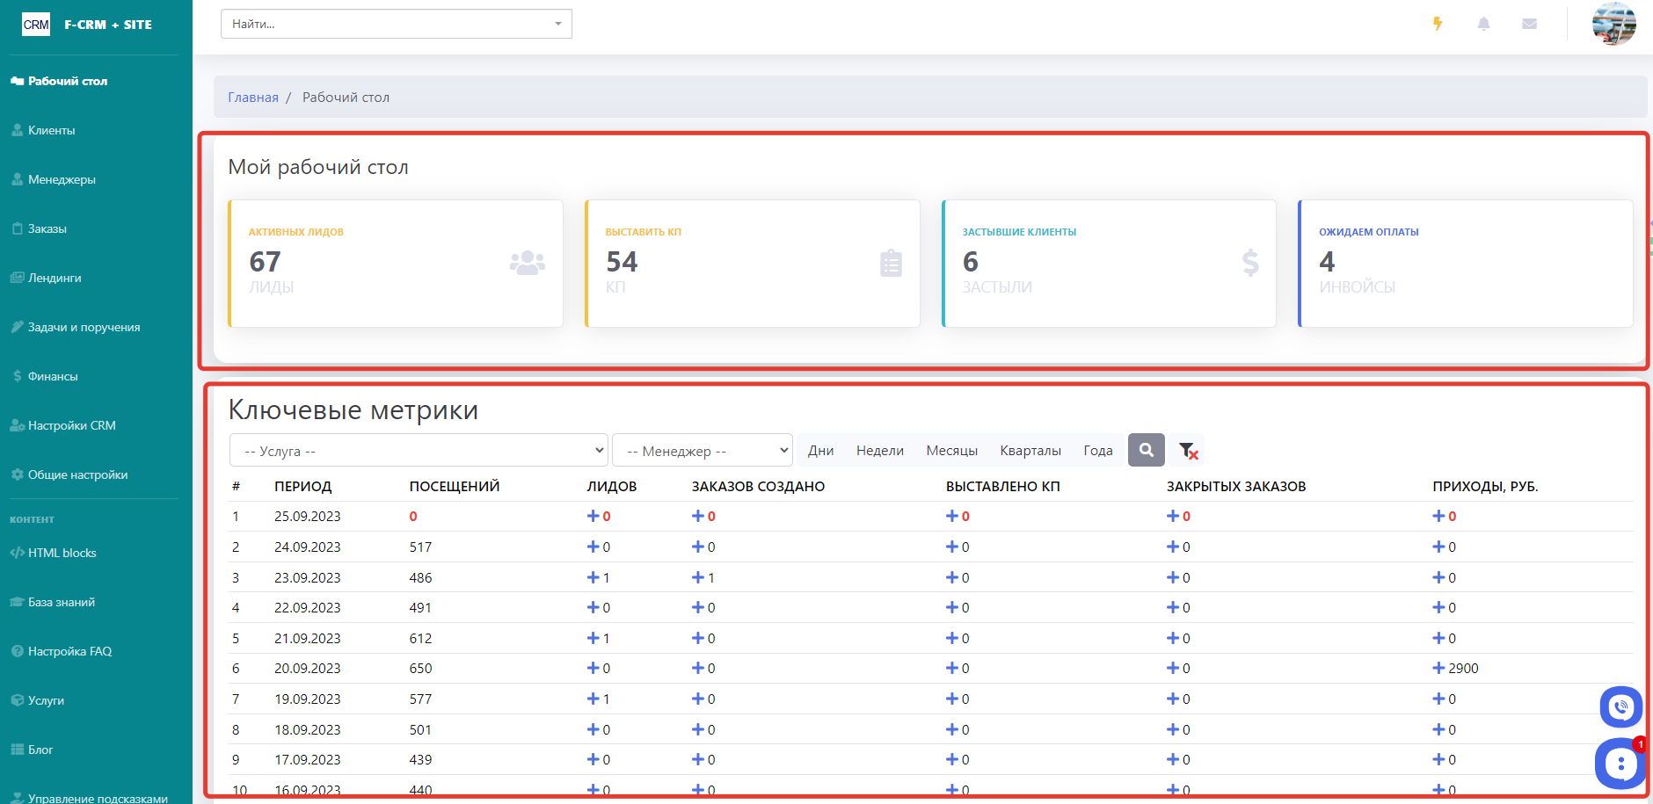Expand the Менеджер dropdown filter
1653x804 pixels.
702,451
